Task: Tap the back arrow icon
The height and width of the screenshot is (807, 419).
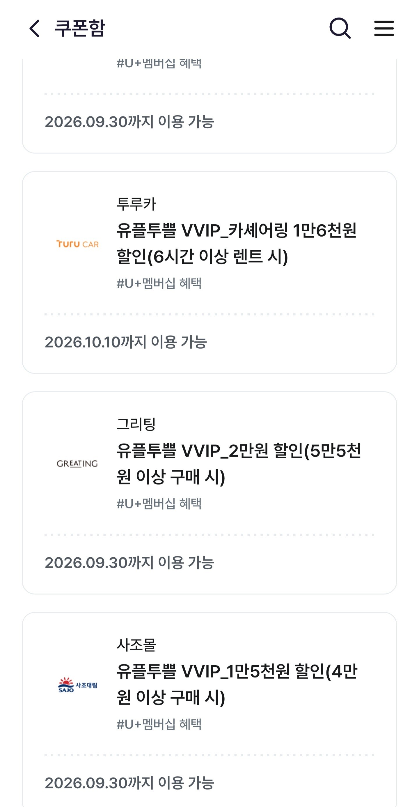Action: pyautogui.click(x=34, y=29)
